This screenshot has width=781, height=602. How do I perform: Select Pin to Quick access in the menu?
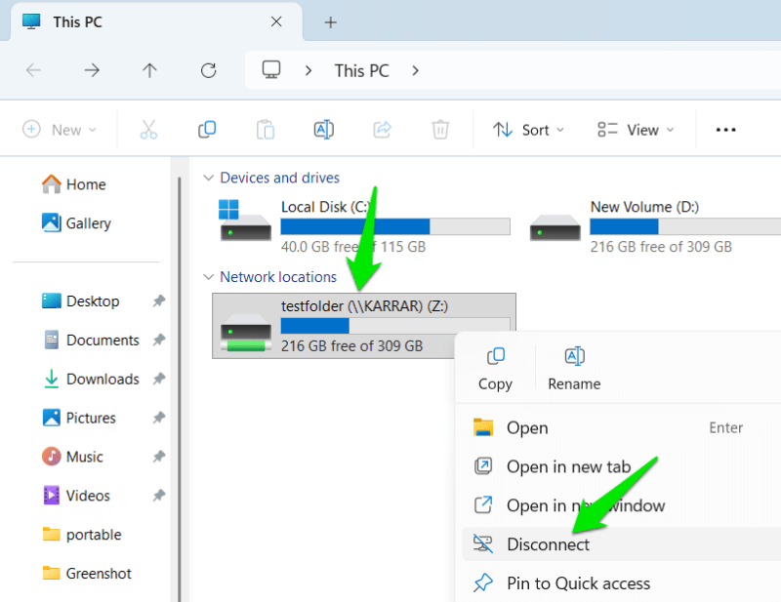578,583
